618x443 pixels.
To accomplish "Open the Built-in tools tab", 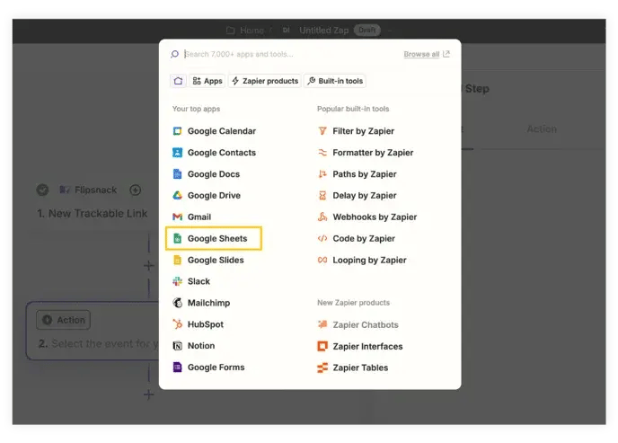I will 335,81.
